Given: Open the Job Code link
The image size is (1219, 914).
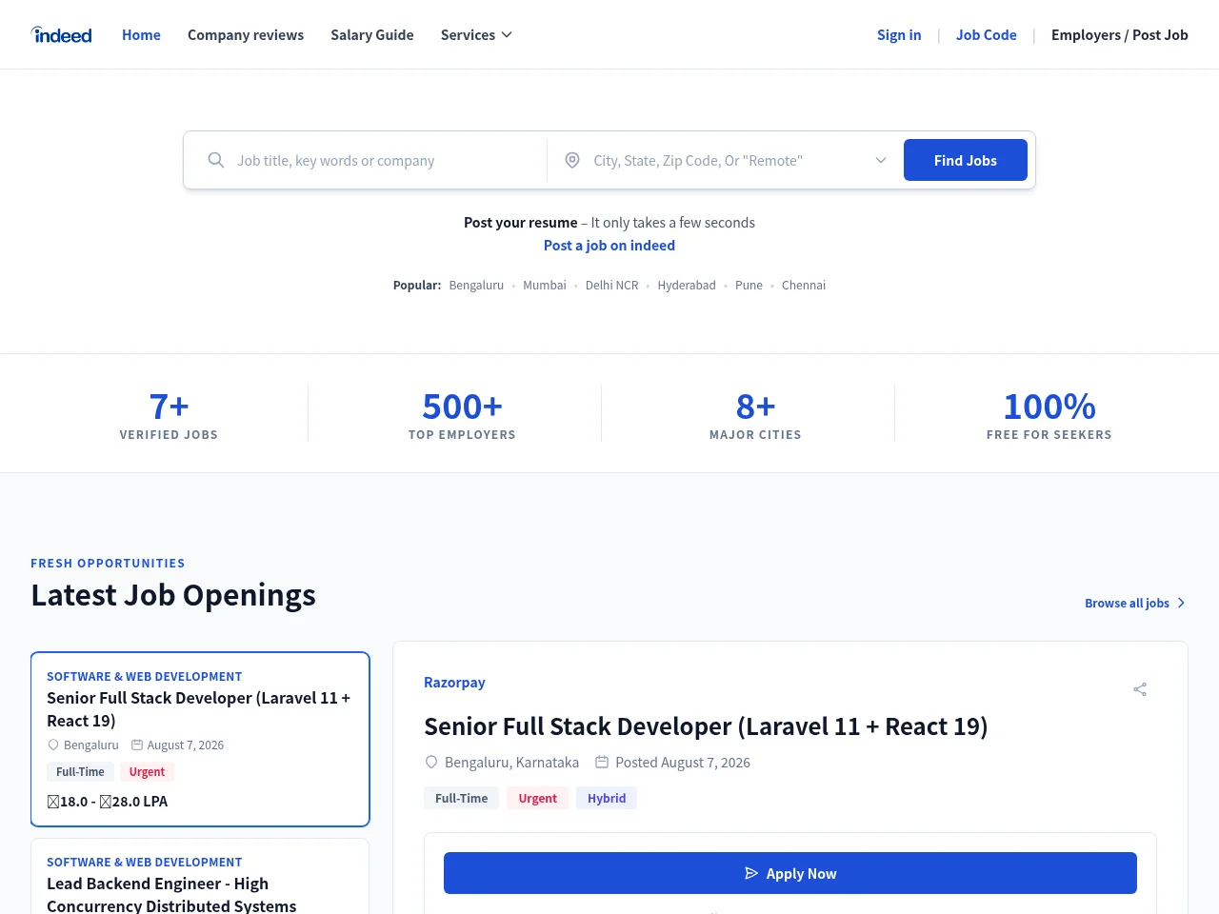Looking at the screenshot, I should (987, 35).
